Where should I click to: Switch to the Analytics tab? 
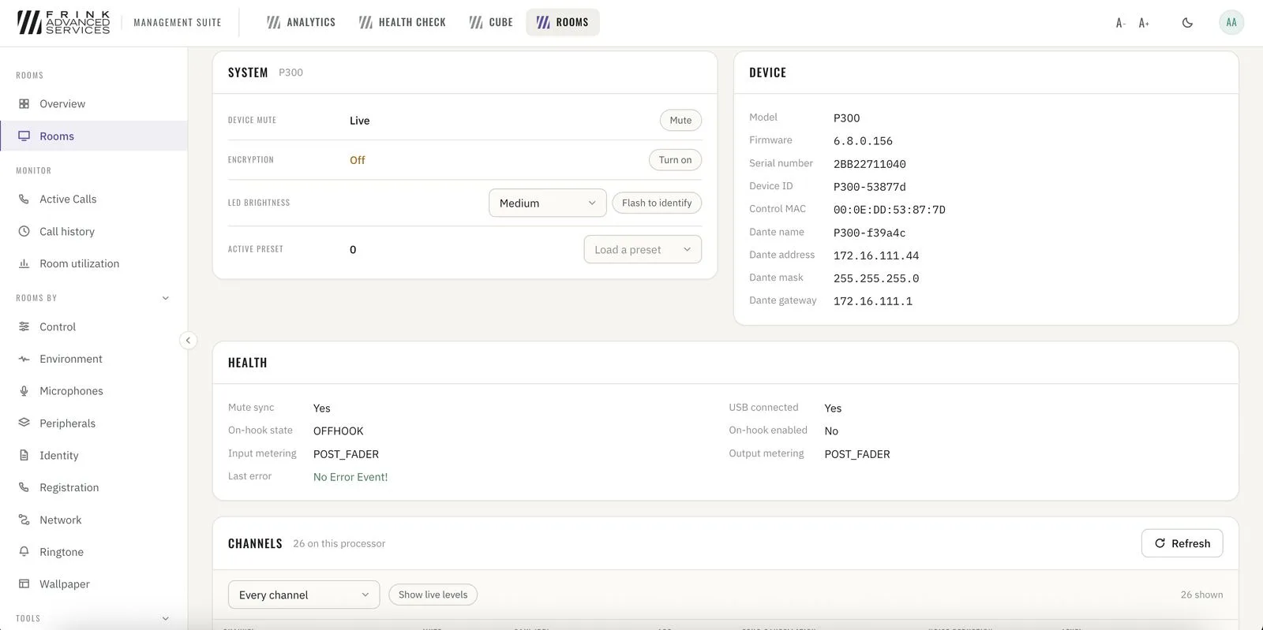point(301,22)
